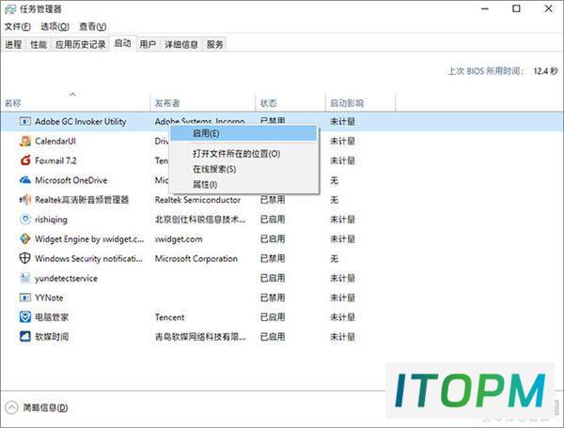This screenshot has width=564, height=428.
Task: Click the YYNote entry icon
Action: pyautogui.click(x=24, y=298)
